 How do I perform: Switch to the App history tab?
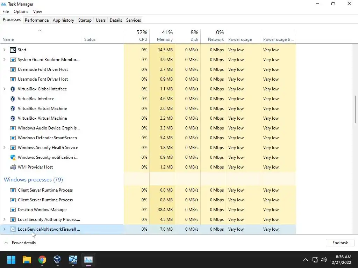click(64, 20)
